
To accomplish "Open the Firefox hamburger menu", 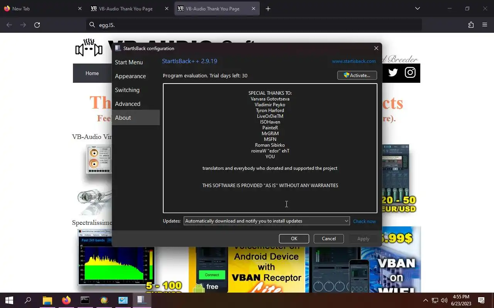I will coord(485,25).
